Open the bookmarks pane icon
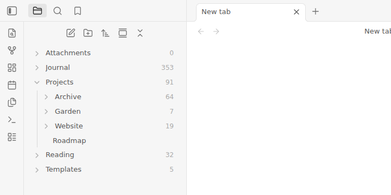This screenshot has height=195, width=391. tap(78, 11)
